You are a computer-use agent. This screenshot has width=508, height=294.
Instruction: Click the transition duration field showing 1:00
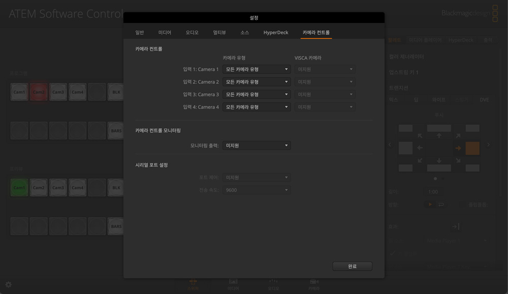pos(433,192)
